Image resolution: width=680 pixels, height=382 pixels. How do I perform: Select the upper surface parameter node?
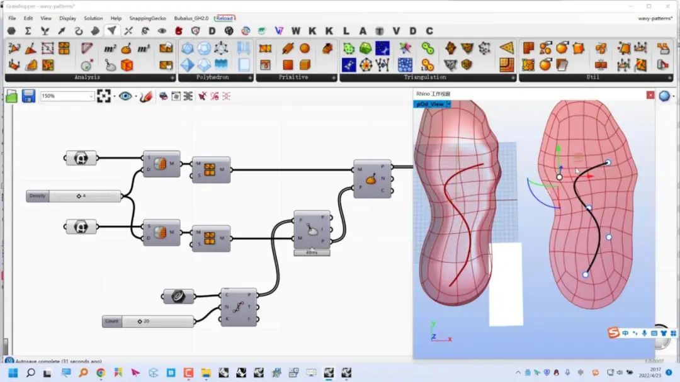(x=81, y=158)
